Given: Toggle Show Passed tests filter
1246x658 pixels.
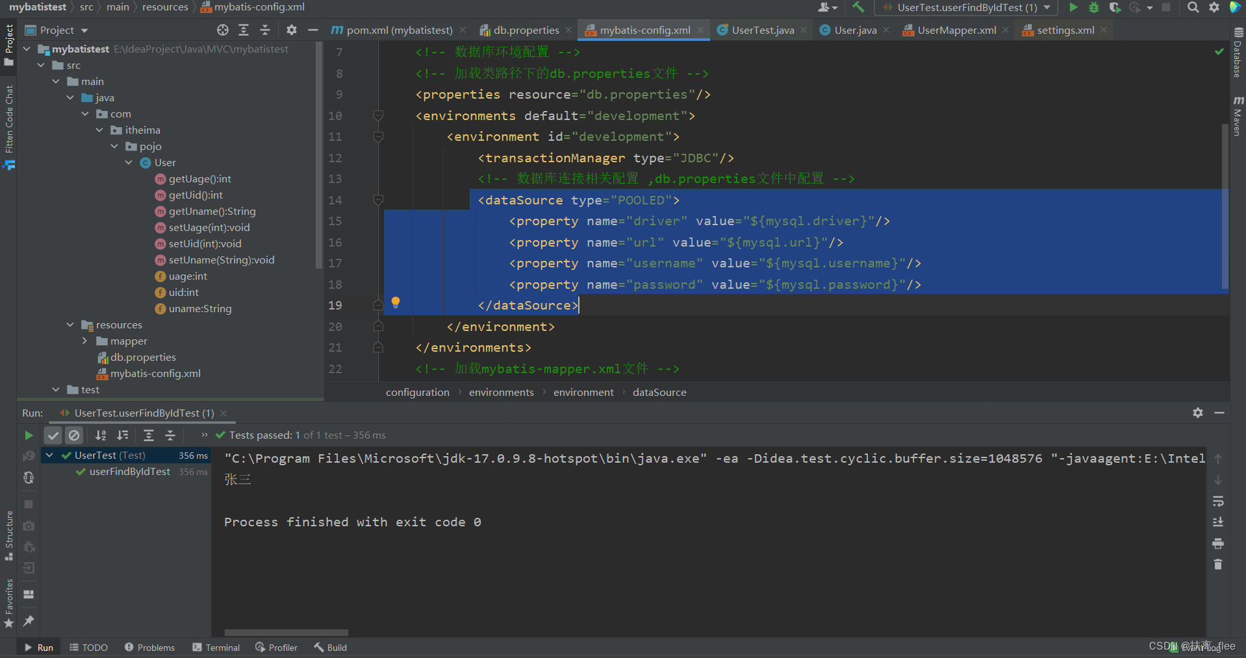Looking at the screenshot, I should [53, 435].
